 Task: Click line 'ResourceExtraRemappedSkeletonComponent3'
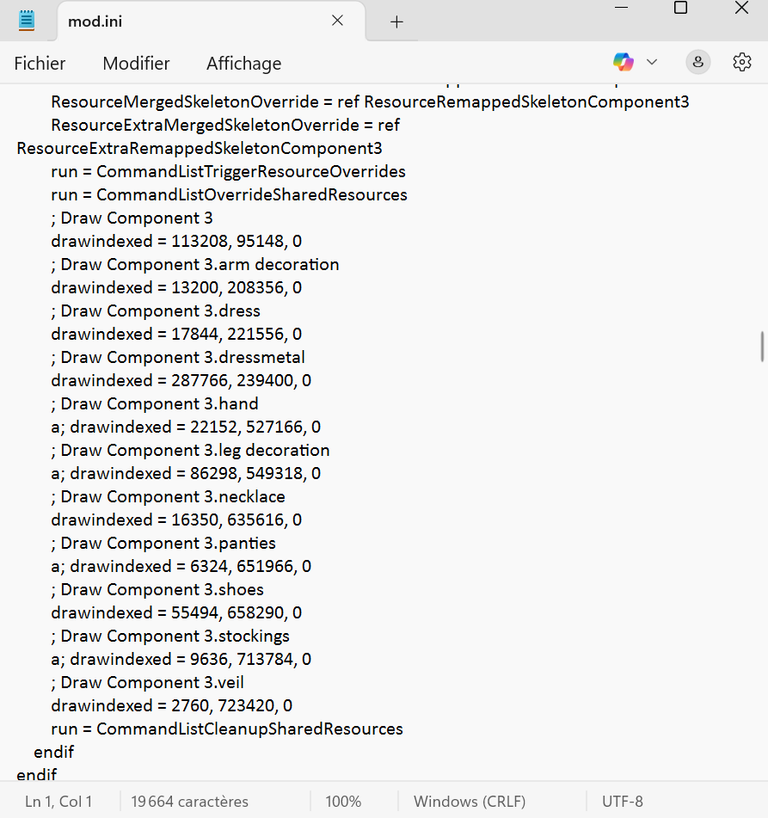tap(200, 148)
